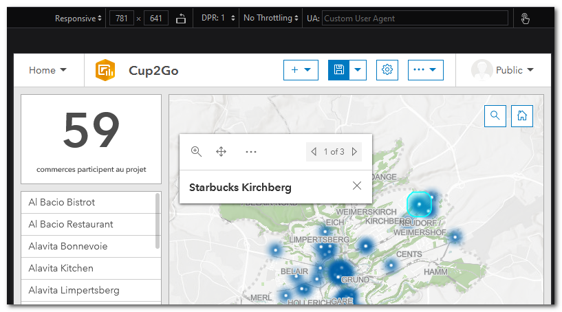562x312 pixels.
Task: Click the Custom User Agent input field
Action: click(x=415, y=19)
